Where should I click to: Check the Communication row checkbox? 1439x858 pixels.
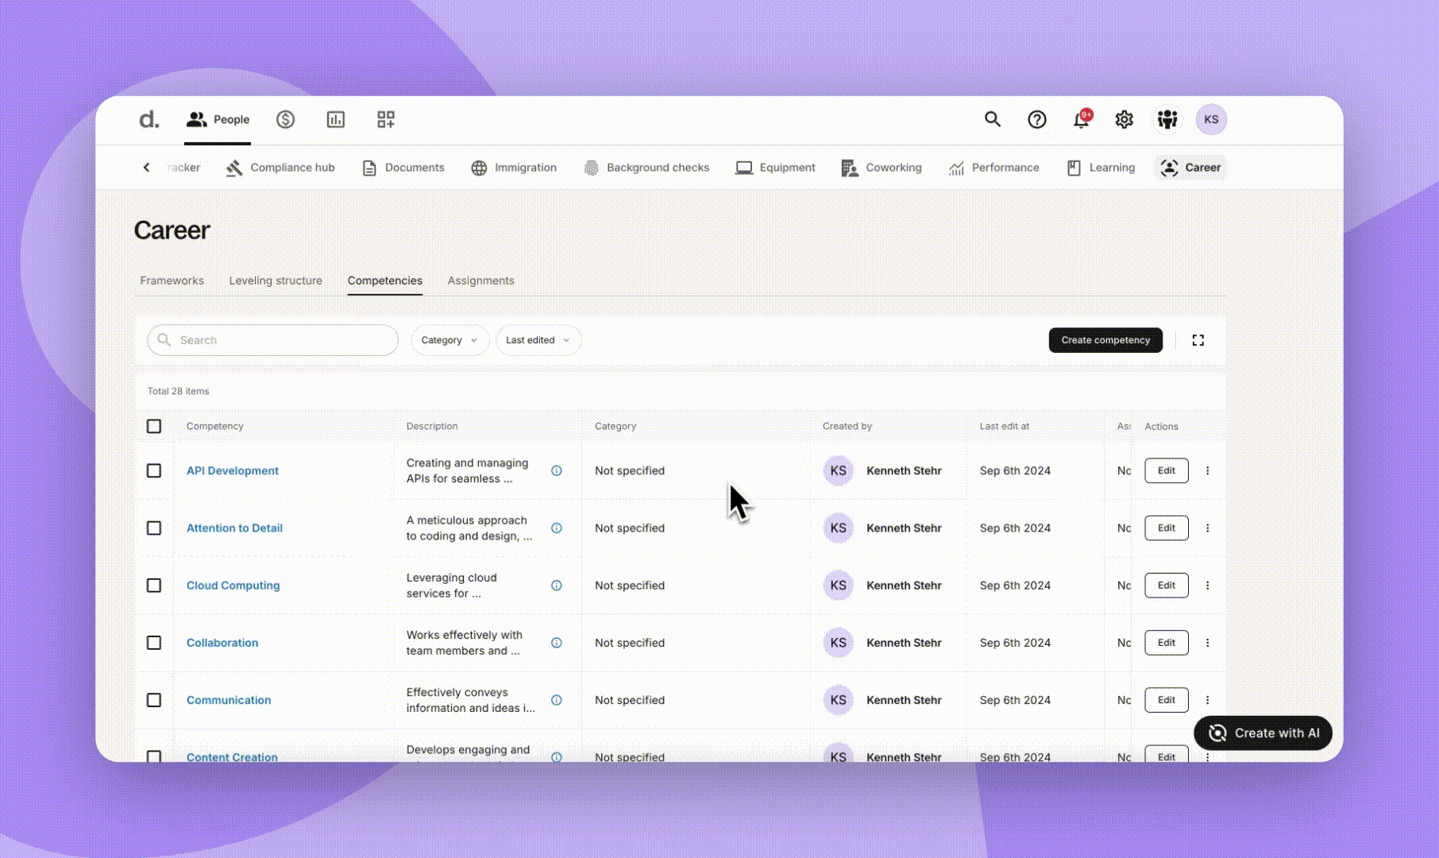point(154,700)
